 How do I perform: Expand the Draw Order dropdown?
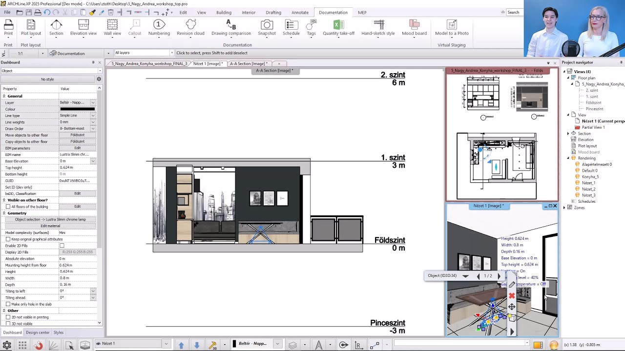pos(93,129)
